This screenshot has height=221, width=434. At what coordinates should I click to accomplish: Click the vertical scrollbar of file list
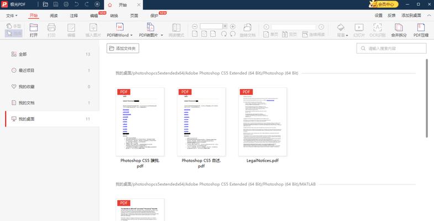tap(427, 98)
